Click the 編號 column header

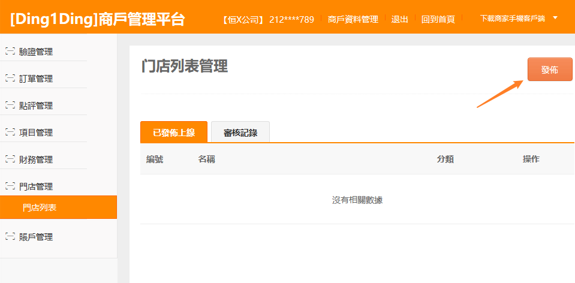click(x=155, y=159)
